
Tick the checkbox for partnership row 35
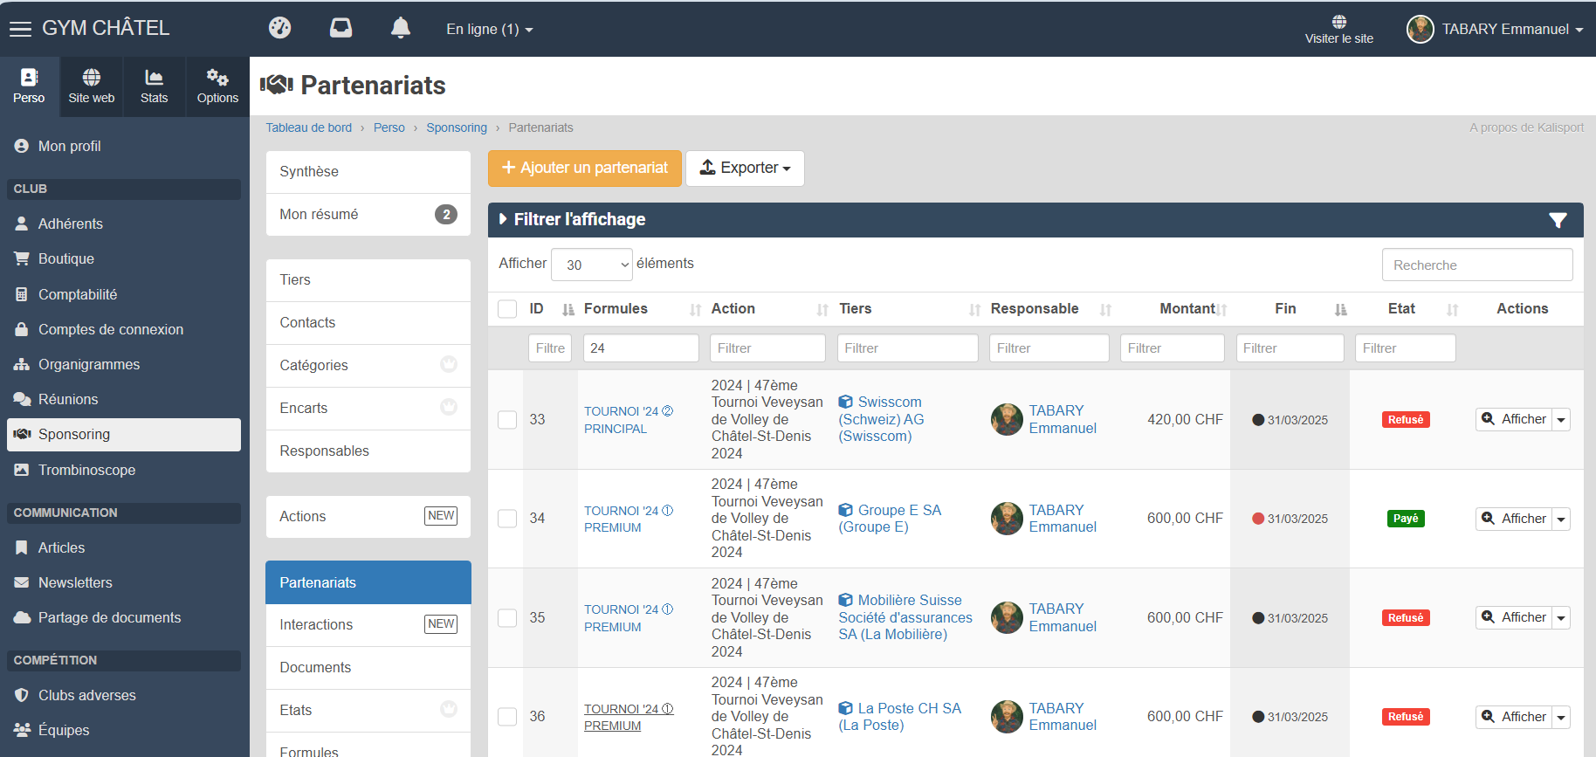pyautogui.click(x=507, y=618)
